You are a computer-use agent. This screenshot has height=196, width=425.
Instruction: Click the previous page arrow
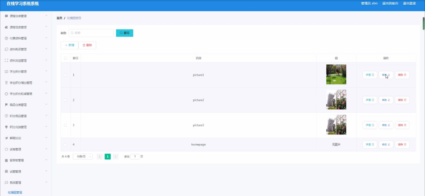pyautogui.click(x=100, y=157)
